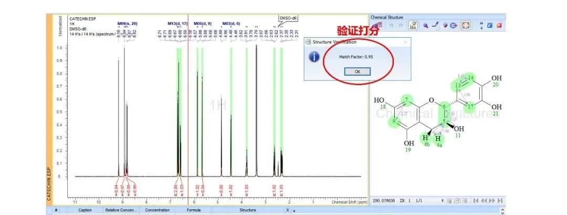567x215 pixels.
Task: Click the blue circular rotate icon
Action: coord(454,25)
